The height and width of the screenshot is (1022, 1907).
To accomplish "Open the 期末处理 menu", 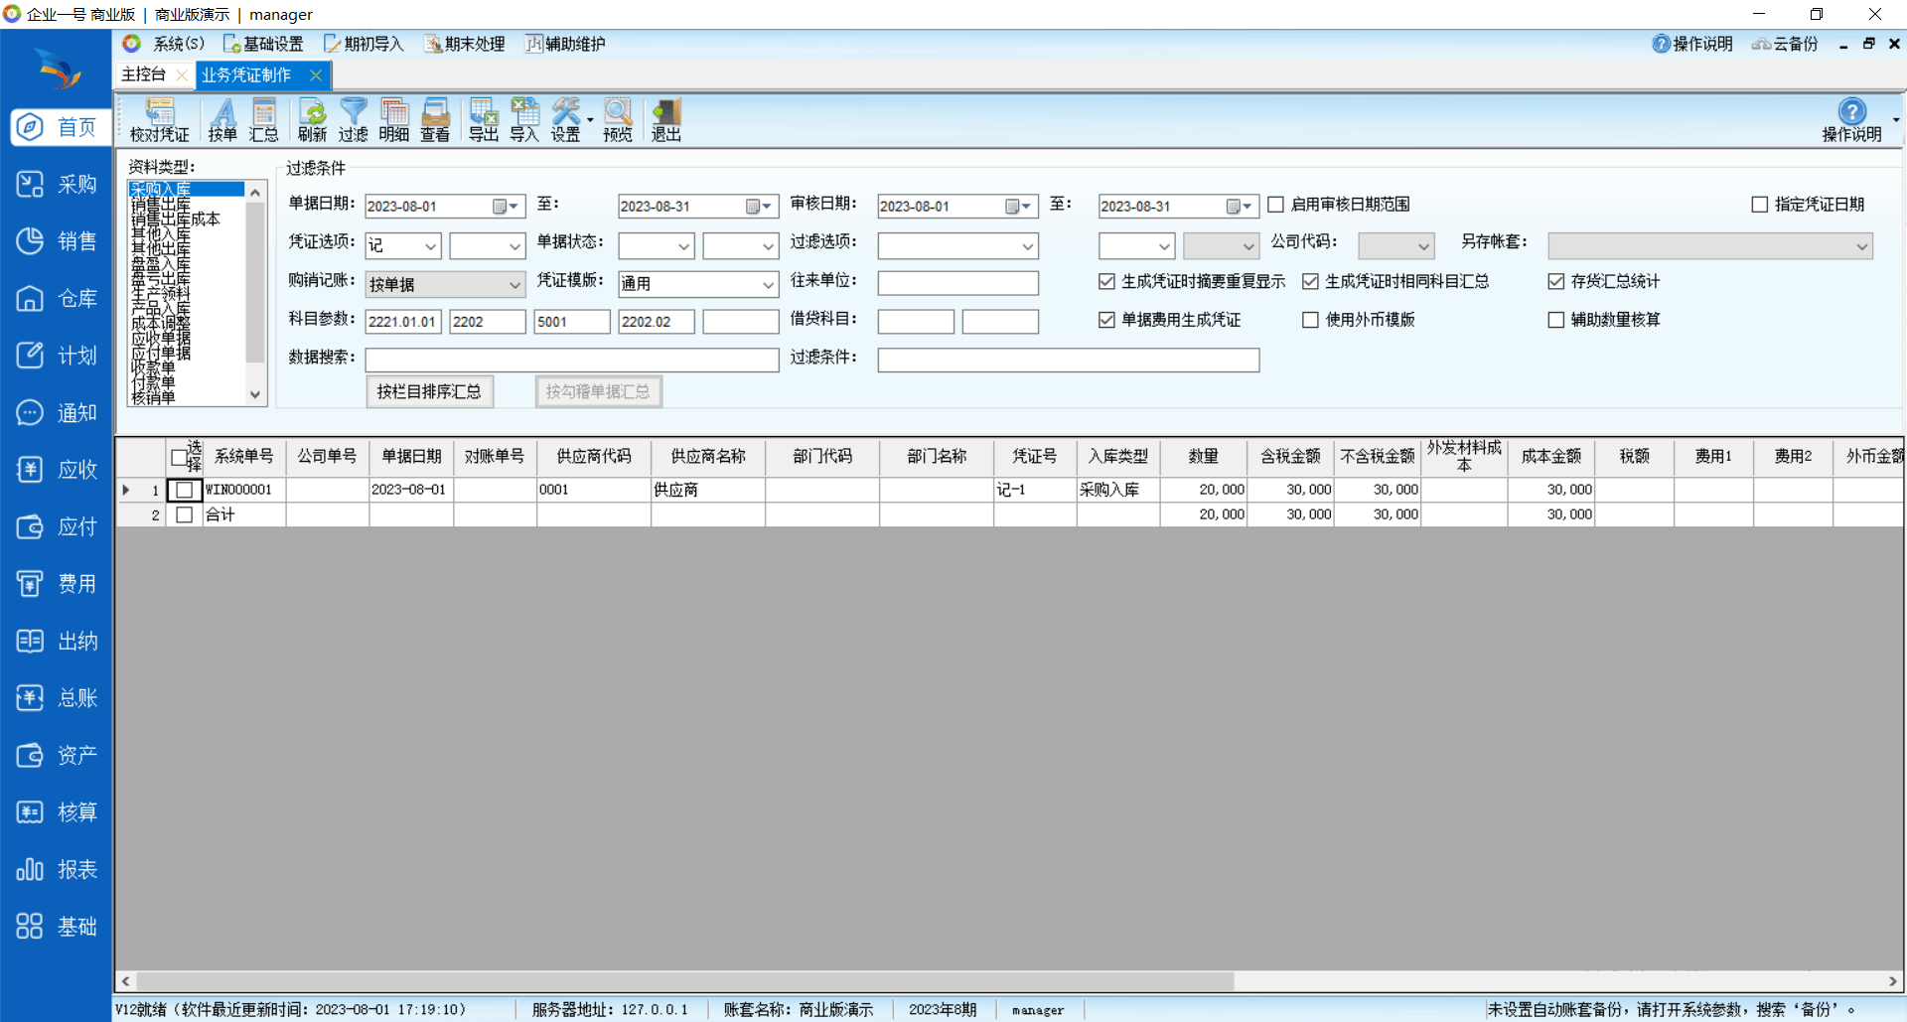I will (x=465, y=44).
